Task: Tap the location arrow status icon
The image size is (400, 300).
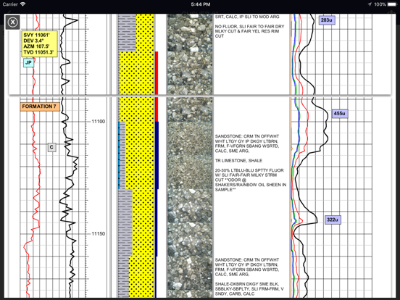Action: click(x=370, y=4)
